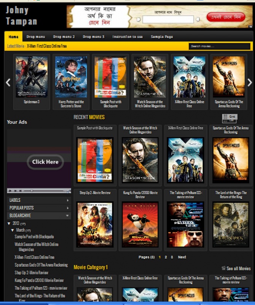Open archive link X-Men First Class Online Free
Viewport: 255px width, 305px height.
click(34, 257)
